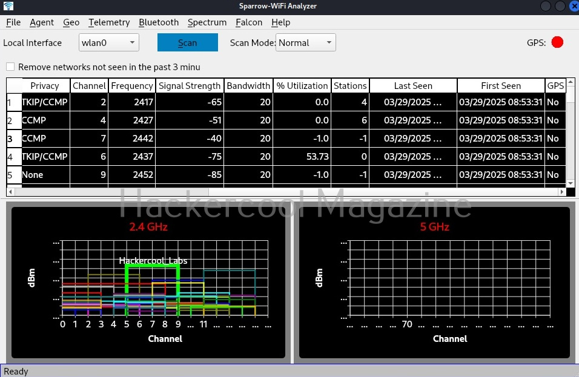Screen dimensions: 579x377
Task: Click the vertical scrollbar down arrow
Action: 571,183
